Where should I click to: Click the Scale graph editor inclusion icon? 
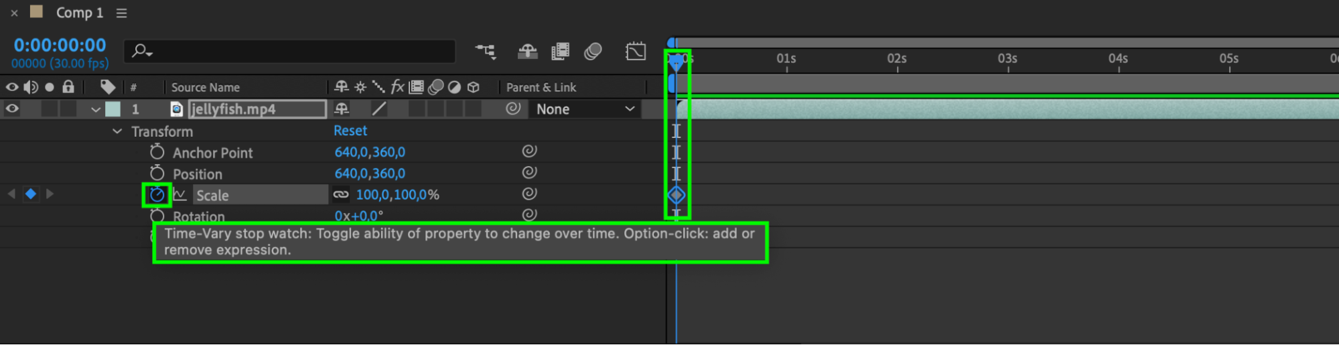180,195
